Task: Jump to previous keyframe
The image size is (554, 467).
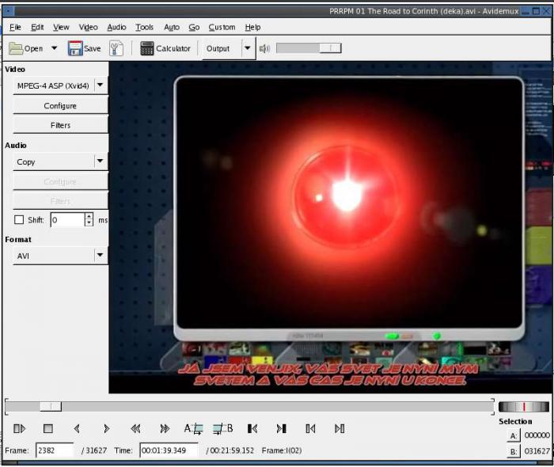Action: coord(135,429)
